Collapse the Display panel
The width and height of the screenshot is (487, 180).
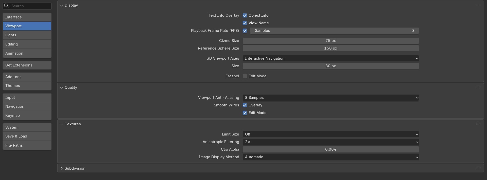(61, 5)
